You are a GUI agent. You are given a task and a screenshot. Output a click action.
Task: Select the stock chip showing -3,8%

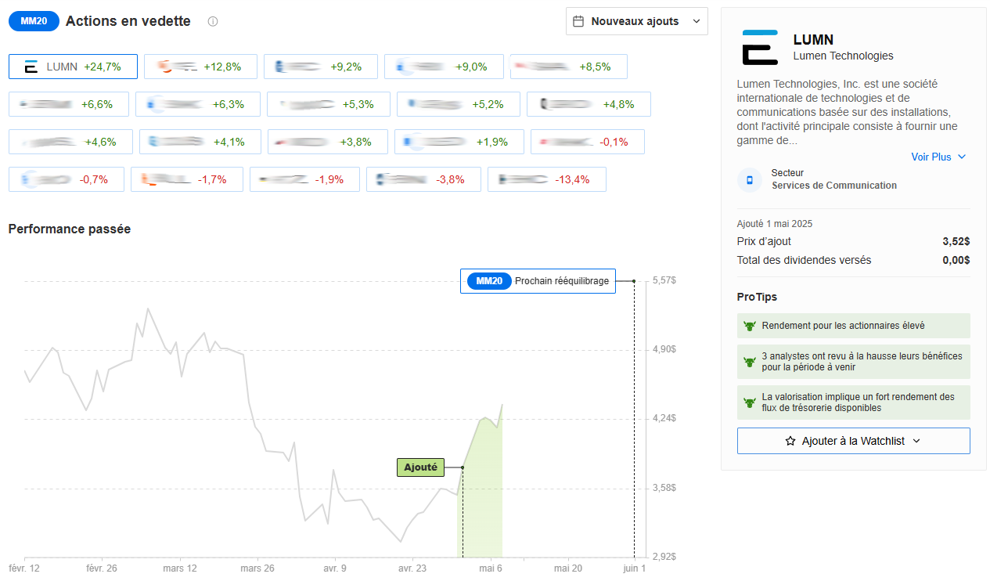point(423,179)
